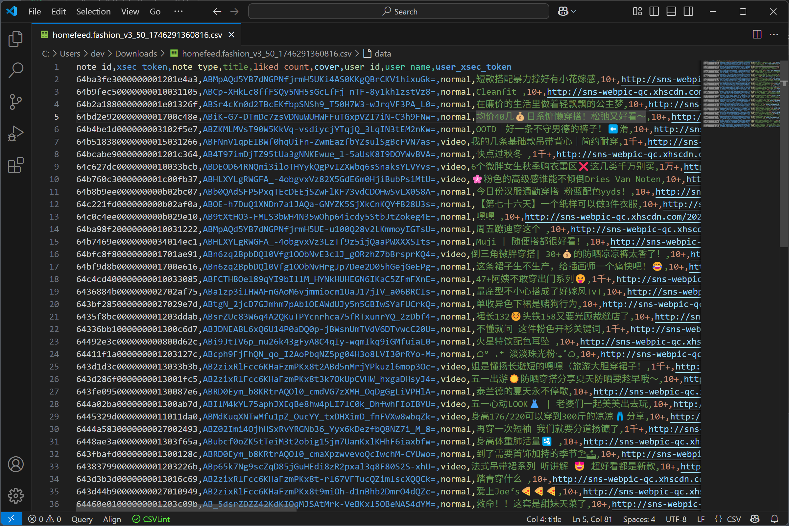Click the Align button in status bar
The image size is (789, 526).
[112, 519]
